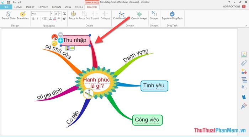Toggle Italic formatting
This screenshot has width=249, height=137.
point(37,19)
